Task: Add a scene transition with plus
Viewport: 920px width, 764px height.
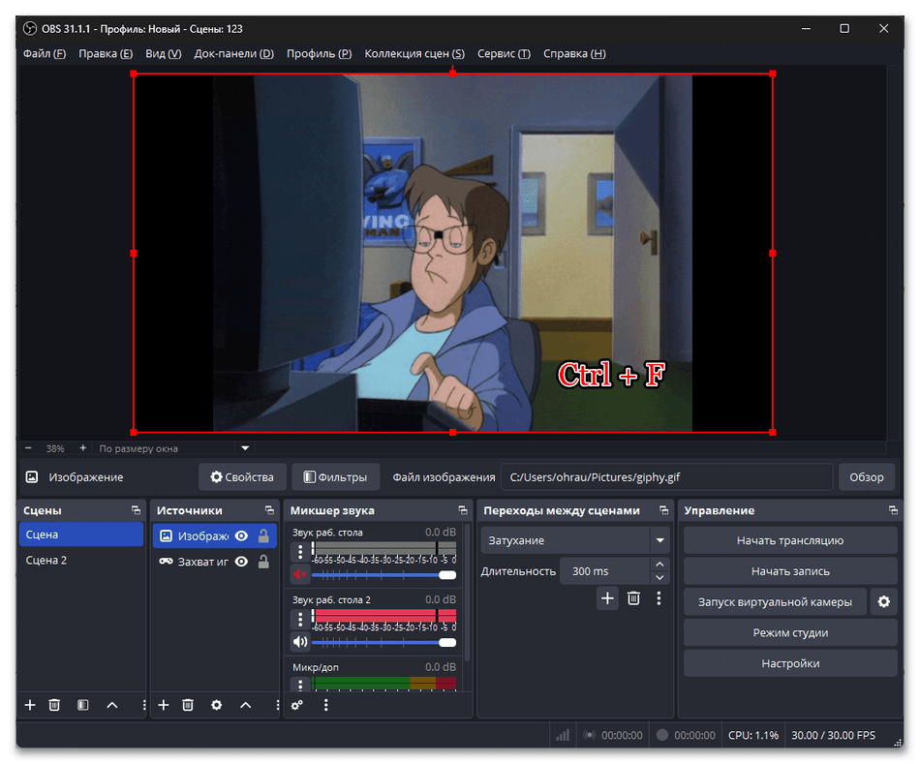Action: point(607,598)
